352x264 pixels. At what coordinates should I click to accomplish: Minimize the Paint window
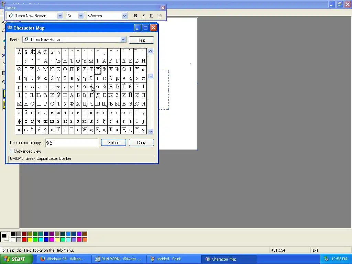click(x=331, y=4)
